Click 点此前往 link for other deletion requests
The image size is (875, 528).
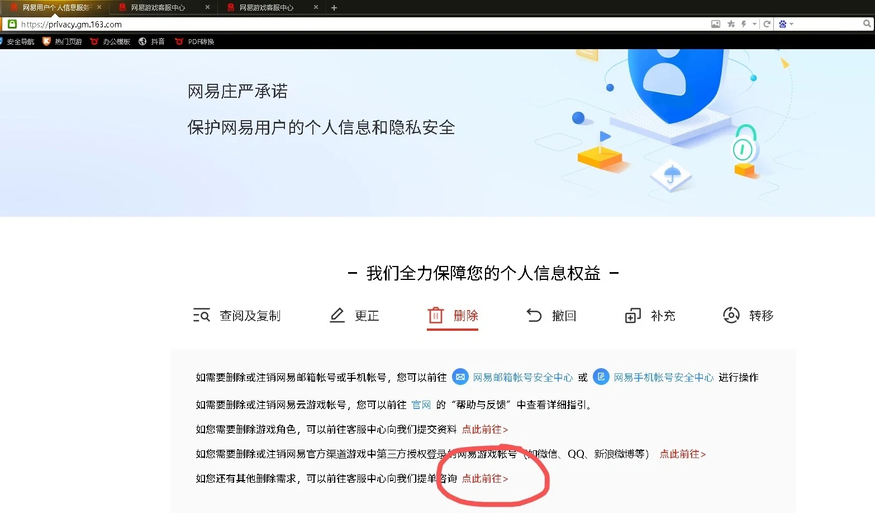pyautogui.click(x=485, y=478)
